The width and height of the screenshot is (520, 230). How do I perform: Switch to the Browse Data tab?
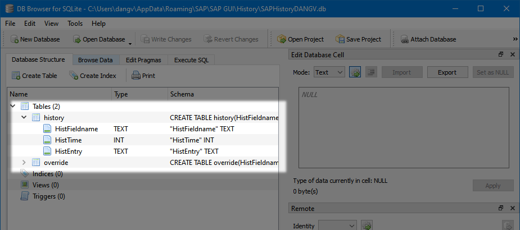pyautogui.click(x=95, y=60)
